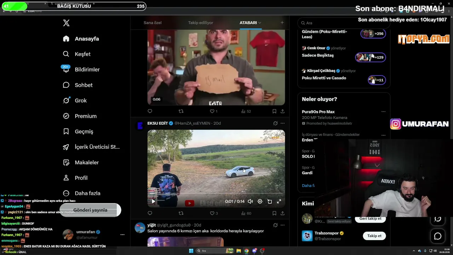Share the post with 60 views
453x255 pixels.
(282, 213)
